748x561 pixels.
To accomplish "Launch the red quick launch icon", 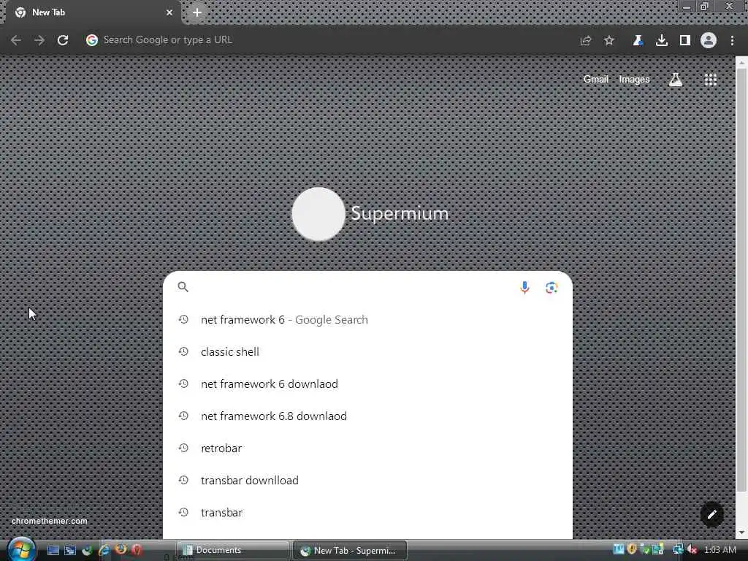I will (137, 549).
